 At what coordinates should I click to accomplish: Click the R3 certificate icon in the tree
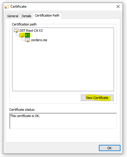22,36
